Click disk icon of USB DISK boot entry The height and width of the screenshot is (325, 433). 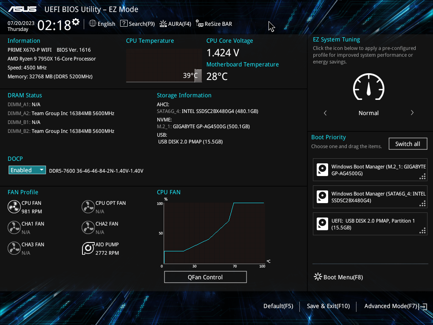tap(322, 224)
